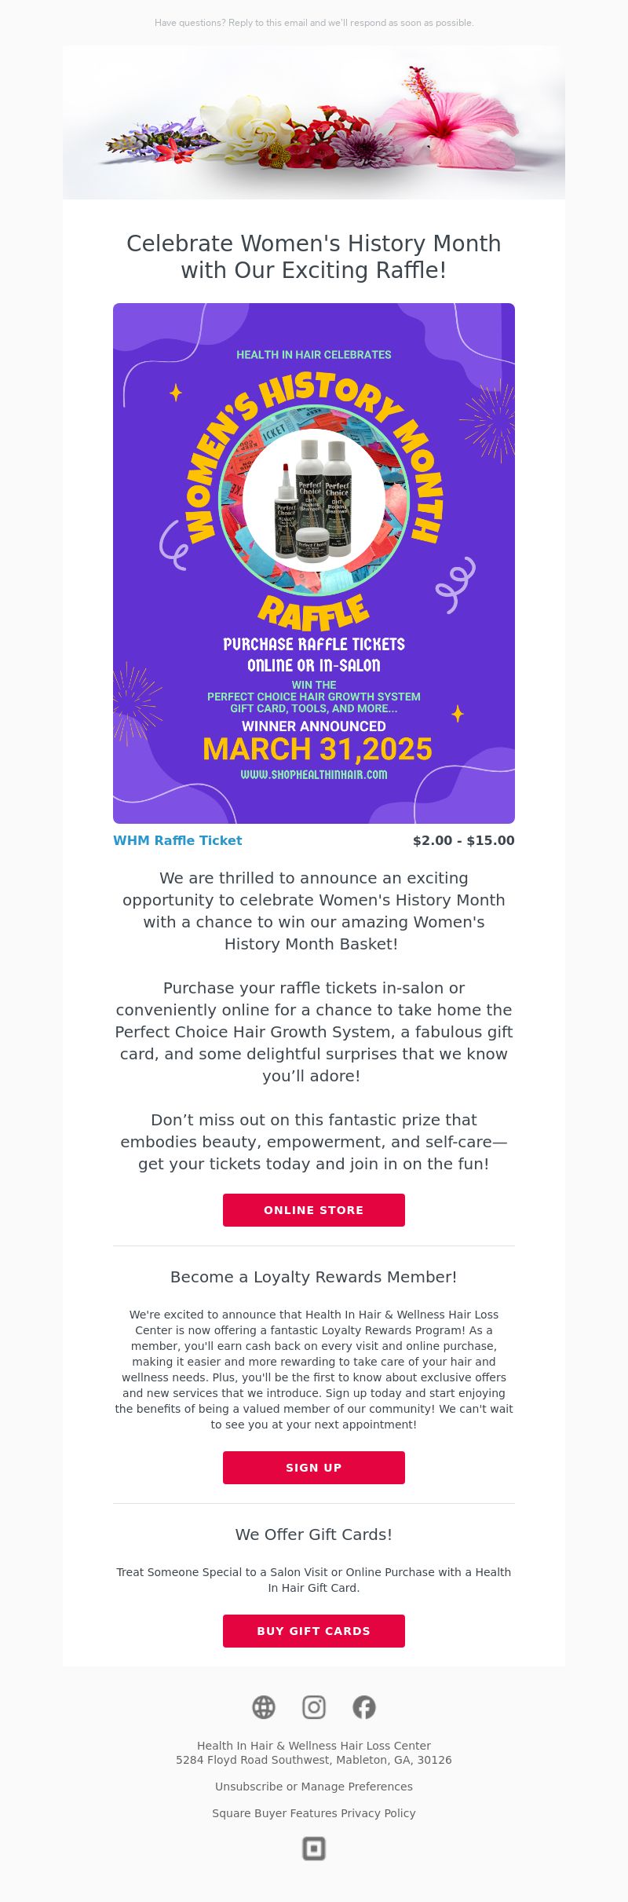Click the www.shophealthinhair.com text on poster
The image size is (628, 1902).
click(x=314, y=774)
